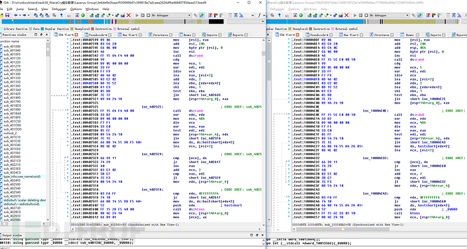Select sub_401790 in the functions list
Image resolution: width=467 pixels, height=249 pixels.
[12, 101]
